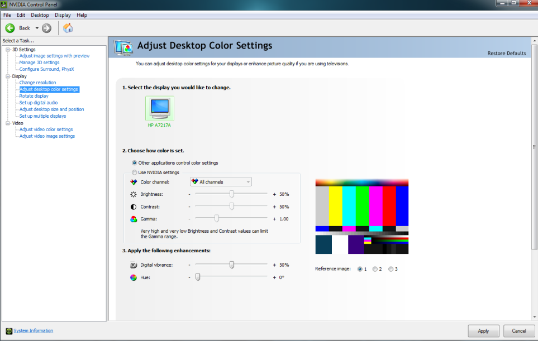Click the Gamma slider thumb
The height and width of the screenshot is (341, 538).
(x=217, y=218)
